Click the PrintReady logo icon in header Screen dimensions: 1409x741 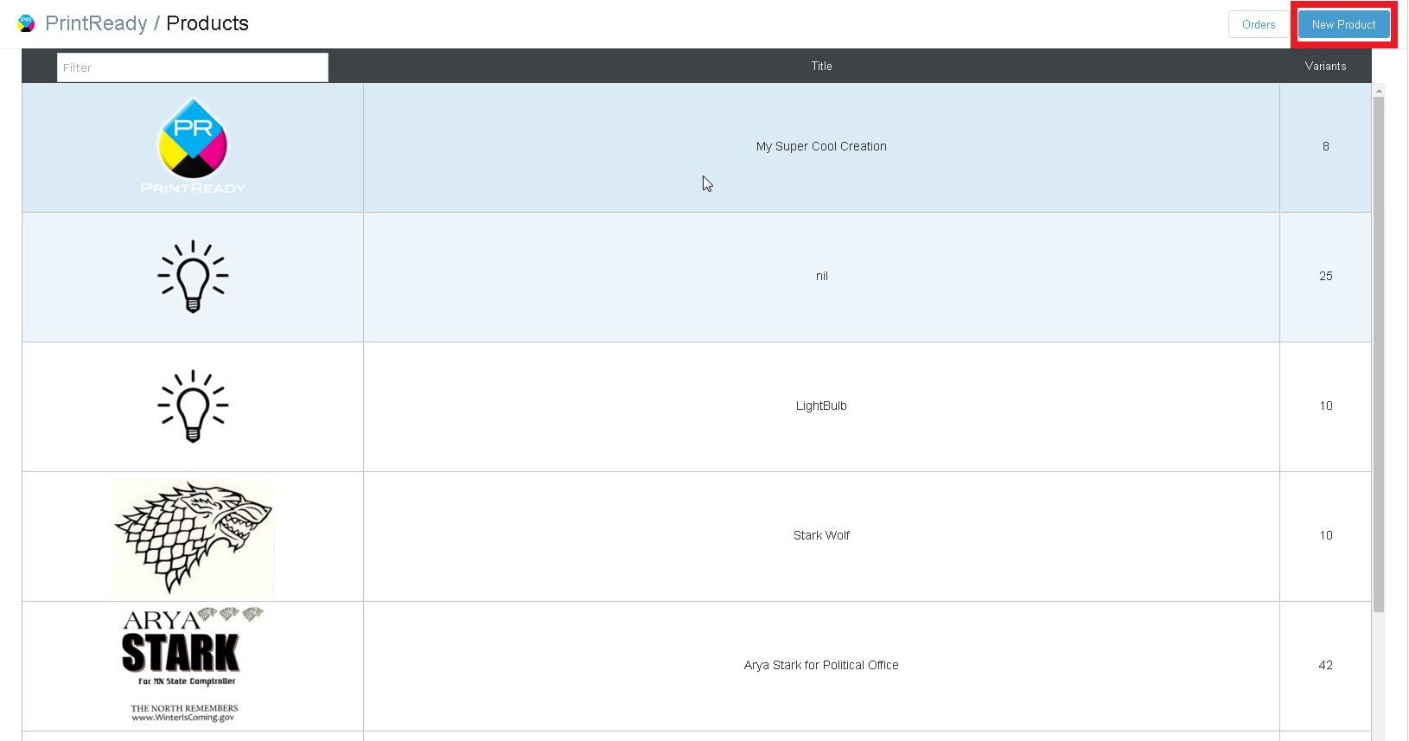[x=27, y=24]
